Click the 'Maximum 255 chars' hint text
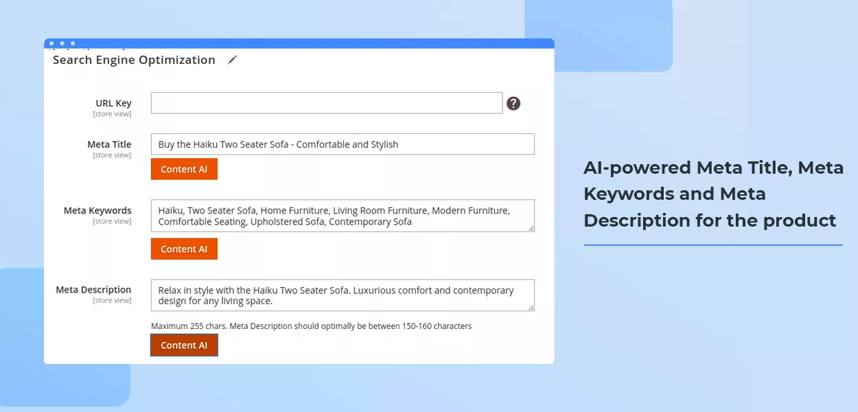 [311, 326]
